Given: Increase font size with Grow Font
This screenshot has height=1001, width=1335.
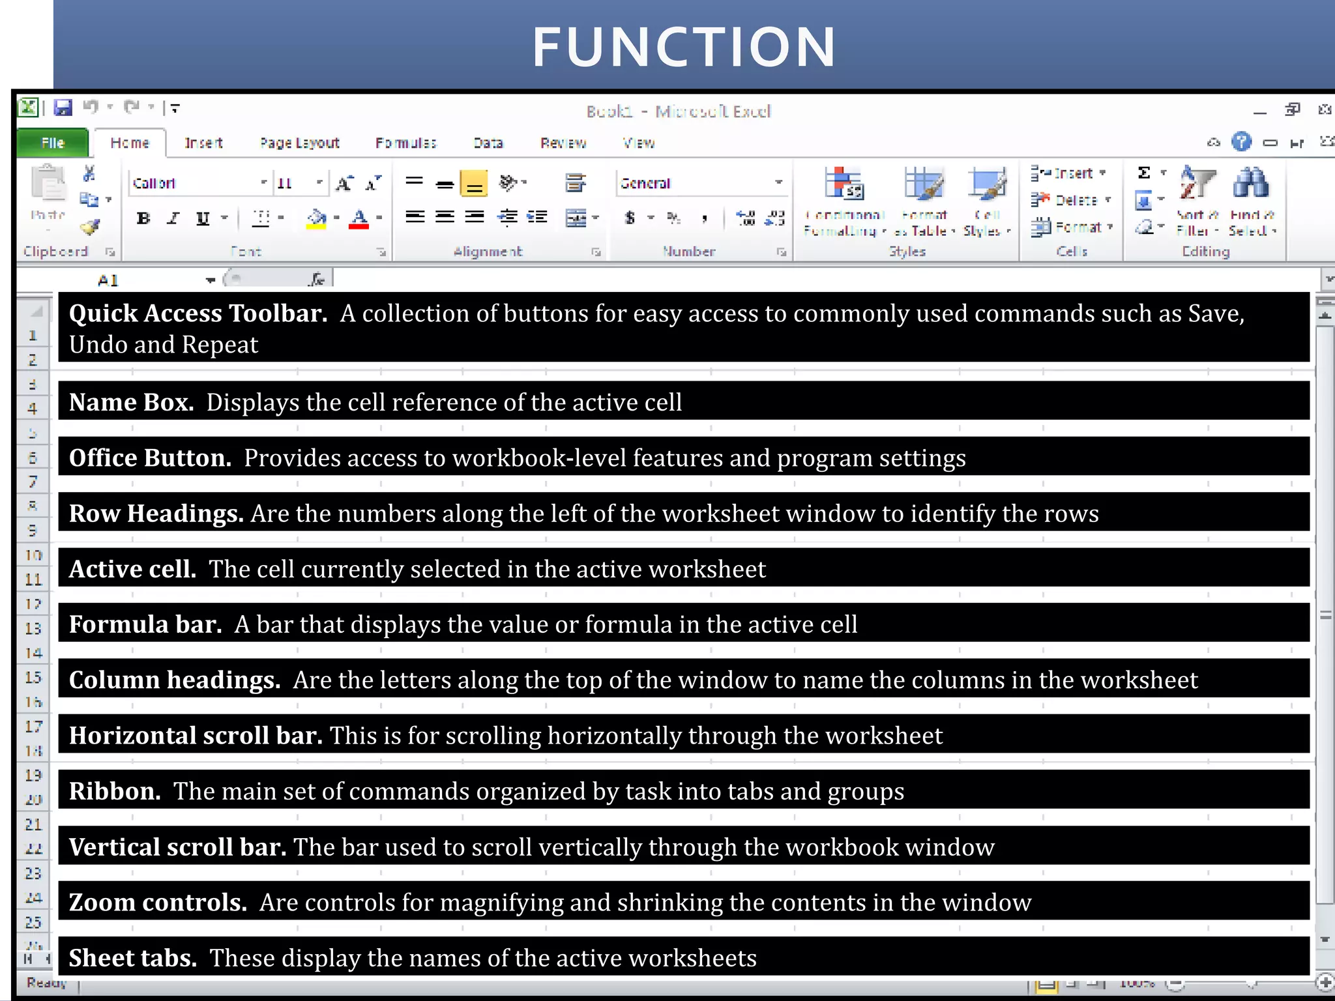Looking at the screenshot, I should 344,183.
